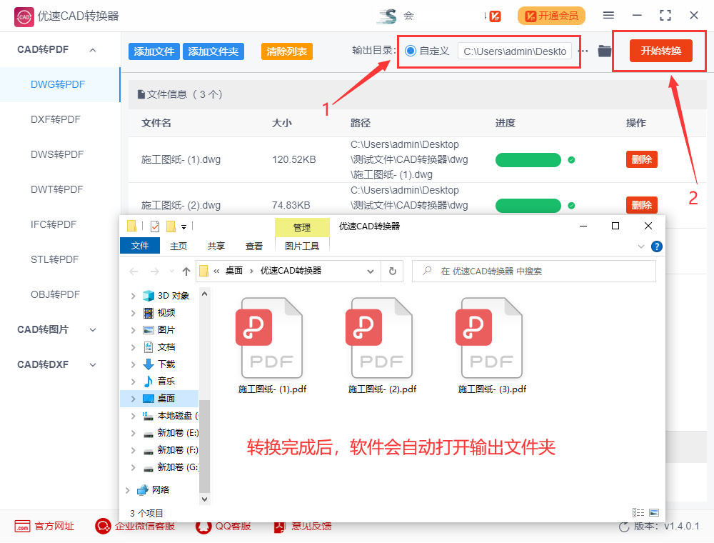Click the VIP 开通会员 membership icon

(x=551, y=15)
